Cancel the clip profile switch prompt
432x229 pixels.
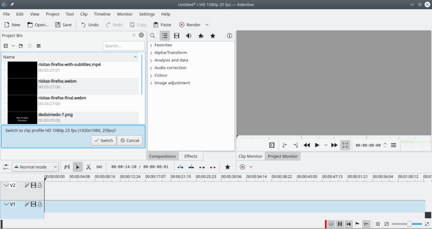point(130,141)
